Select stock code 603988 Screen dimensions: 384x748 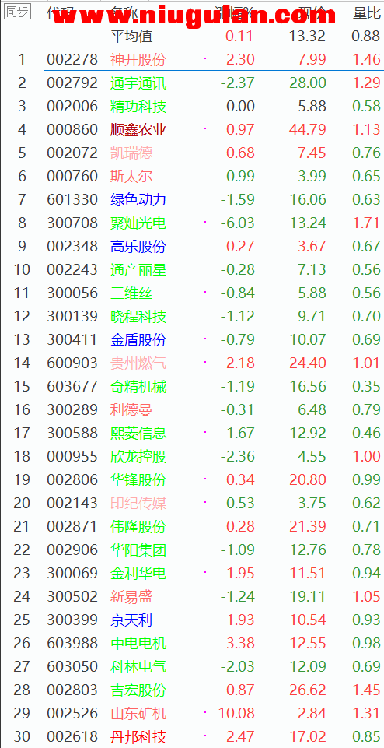pyautogui.click(x=72, y=644)
